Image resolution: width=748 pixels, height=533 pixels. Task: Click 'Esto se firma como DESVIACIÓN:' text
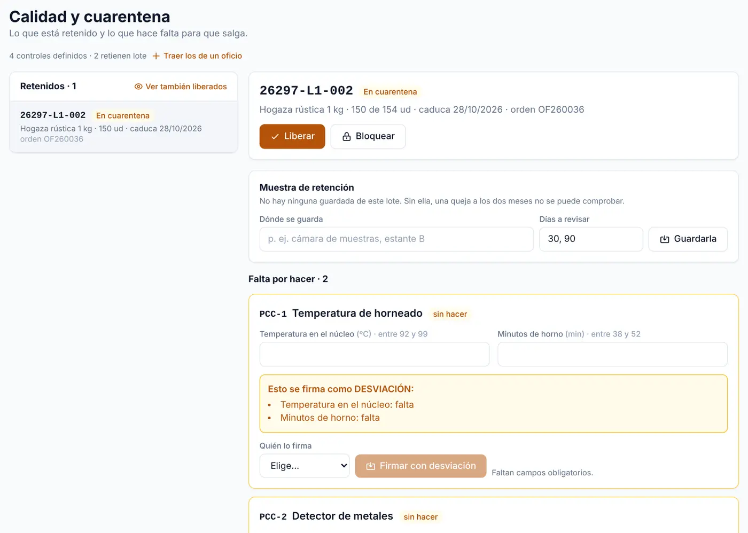pyautogui.click(x=341, y=389)
